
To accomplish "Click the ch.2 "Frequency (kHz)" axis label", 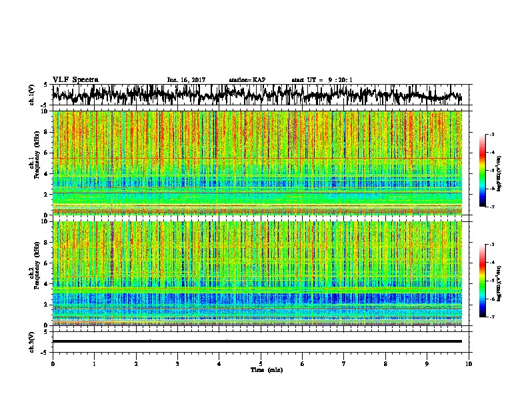I will click(37, 265).
